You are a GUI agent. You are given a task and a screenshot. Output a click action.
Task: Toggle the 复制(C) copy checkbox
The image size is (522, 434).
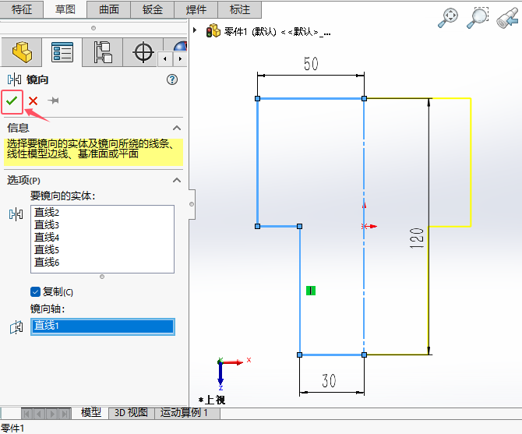(35, 292)
